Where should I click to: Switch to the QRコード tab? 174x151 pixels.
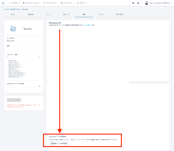pyautogui.click(x=66, y=15)
